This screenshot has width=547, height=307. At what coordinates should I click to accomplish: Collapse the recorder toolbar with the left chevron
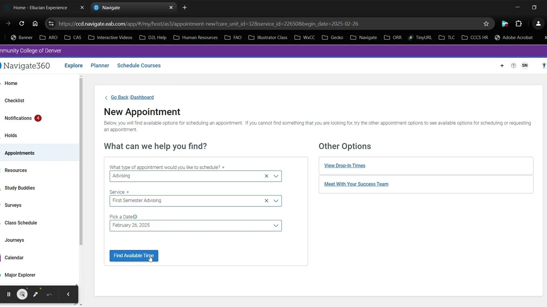(x=68, y=294)
